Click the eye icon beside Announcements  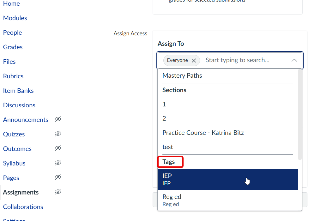pos(58,119)
